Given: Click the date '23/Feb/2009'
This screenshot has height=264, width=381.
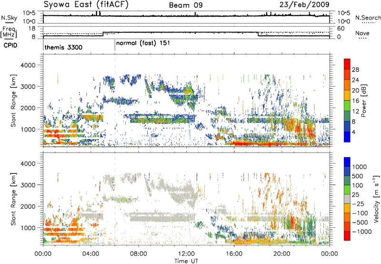Looking at the screenshot, I should coord(304,5).
